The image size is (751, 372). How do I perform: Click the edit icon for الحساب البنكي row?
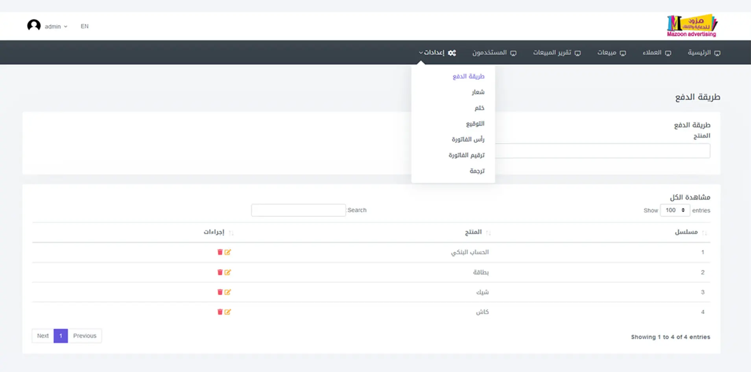pos(228,252)
